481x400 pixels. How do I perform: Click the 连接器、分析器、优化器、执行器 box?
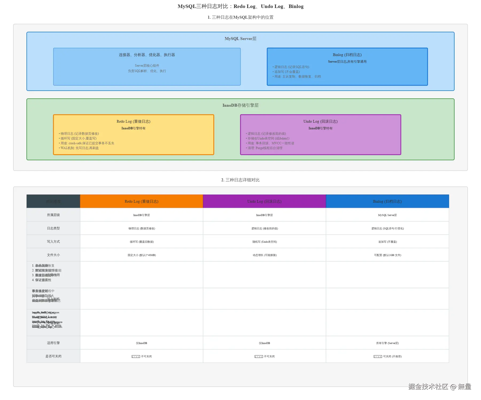[x=147, y=67]
